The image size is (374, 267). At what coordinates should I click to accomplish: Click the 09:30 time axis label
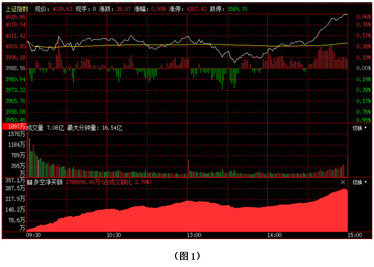pyautogui.click(x=33, y=236)
